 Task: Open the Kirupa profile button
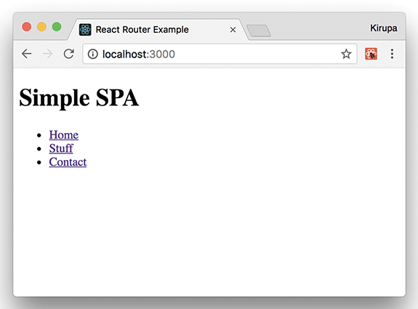(384, 28)
